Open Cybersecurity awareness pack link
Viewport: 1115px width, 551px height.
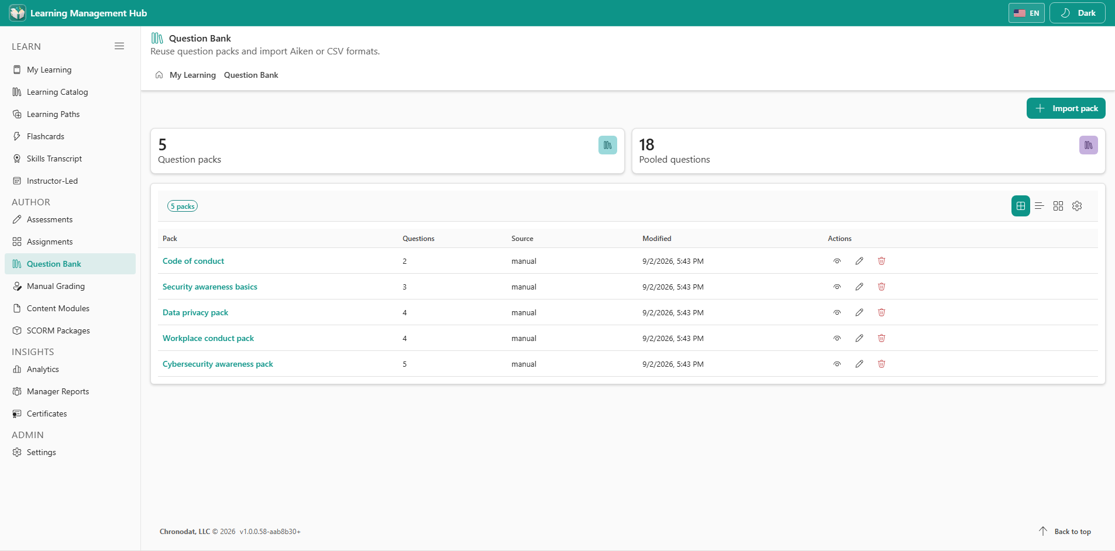pyautogui.click(x=218, y=364)
